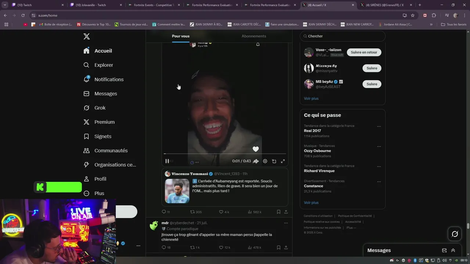This screenshot has height=264, width=470.
Task: Share the mdr post
Action: (x=286, y=247)
